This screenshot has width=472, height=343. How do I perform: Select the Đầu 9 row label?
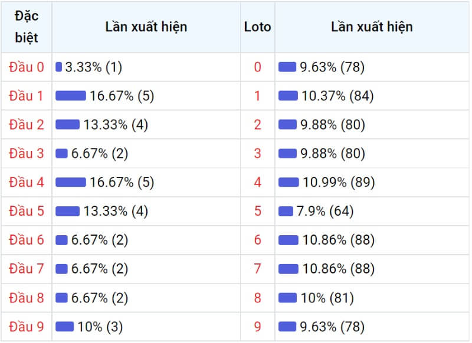27,326
